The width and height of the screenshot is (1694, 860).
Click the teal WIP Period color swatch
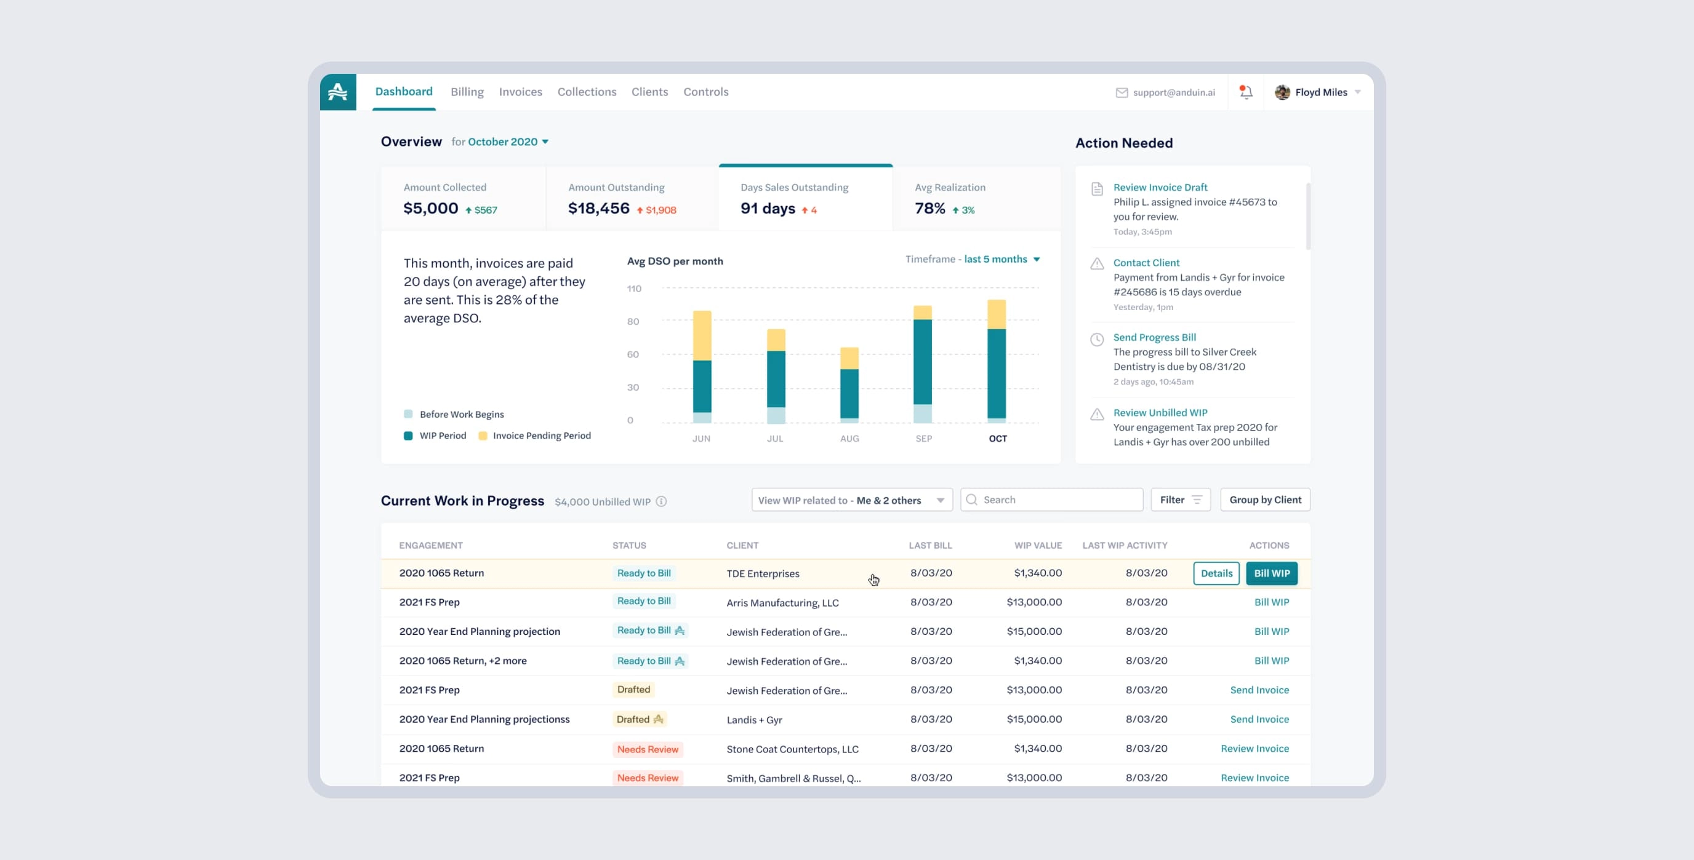(x=408, y=436)
